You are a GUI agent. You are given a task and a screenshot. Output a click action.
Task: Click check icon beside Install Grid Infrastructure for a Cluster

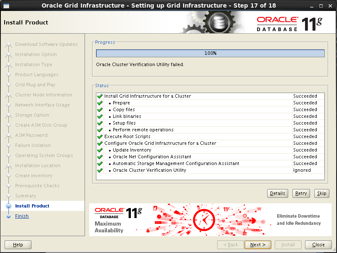click(100, 96)
